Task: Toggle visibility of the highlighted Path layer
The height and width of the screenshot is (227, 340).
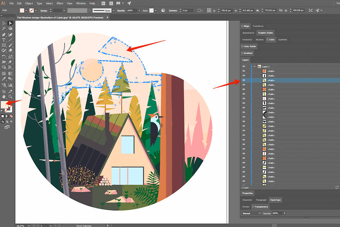Action: [x=244, y=80]
